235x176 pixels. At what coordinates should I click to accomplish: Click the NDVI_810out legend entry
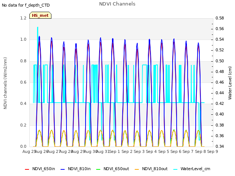tap(151, 169)
